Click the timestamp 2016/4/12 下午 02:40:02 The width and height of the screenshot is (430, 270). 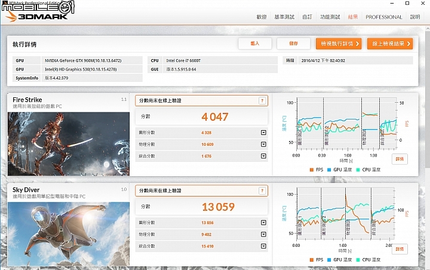point(355,61)
